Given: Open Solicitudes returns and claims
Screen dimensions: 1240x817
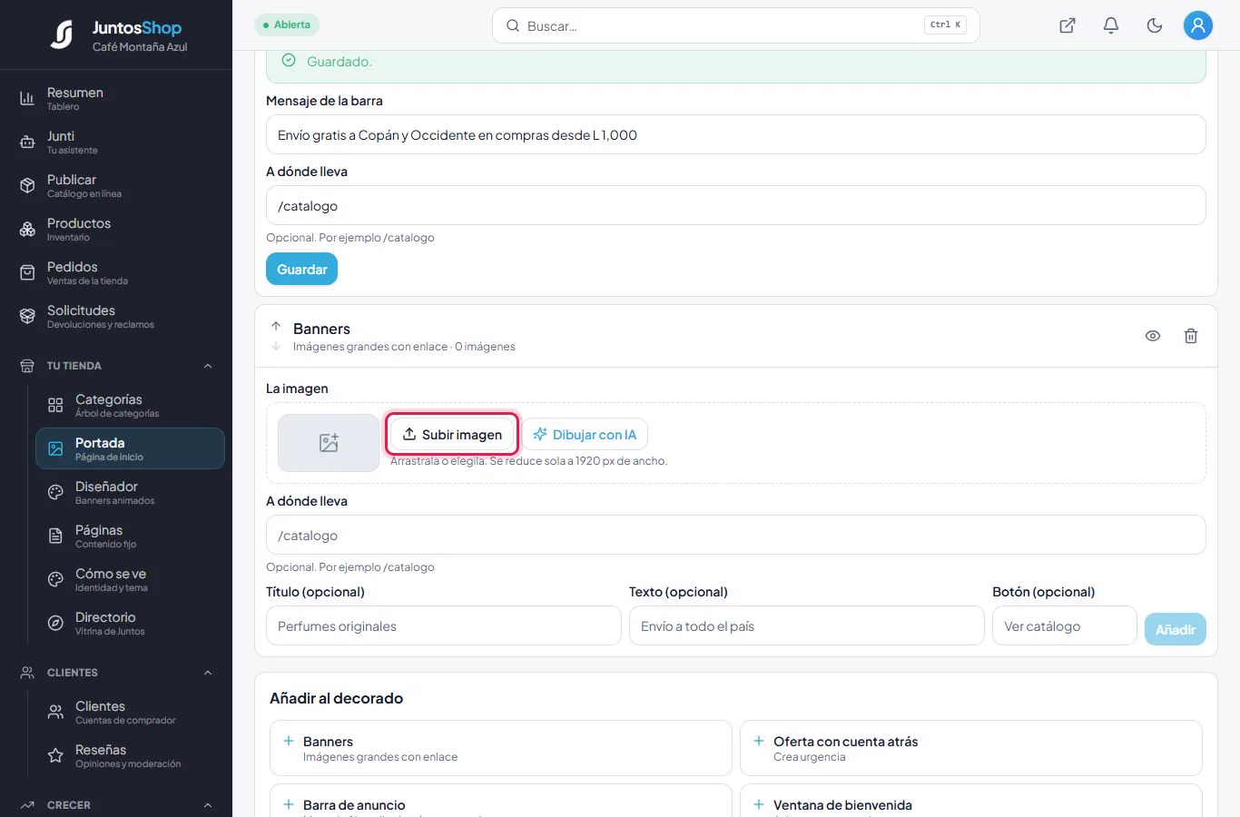Looking at the screenshot, I should point(116,316).
